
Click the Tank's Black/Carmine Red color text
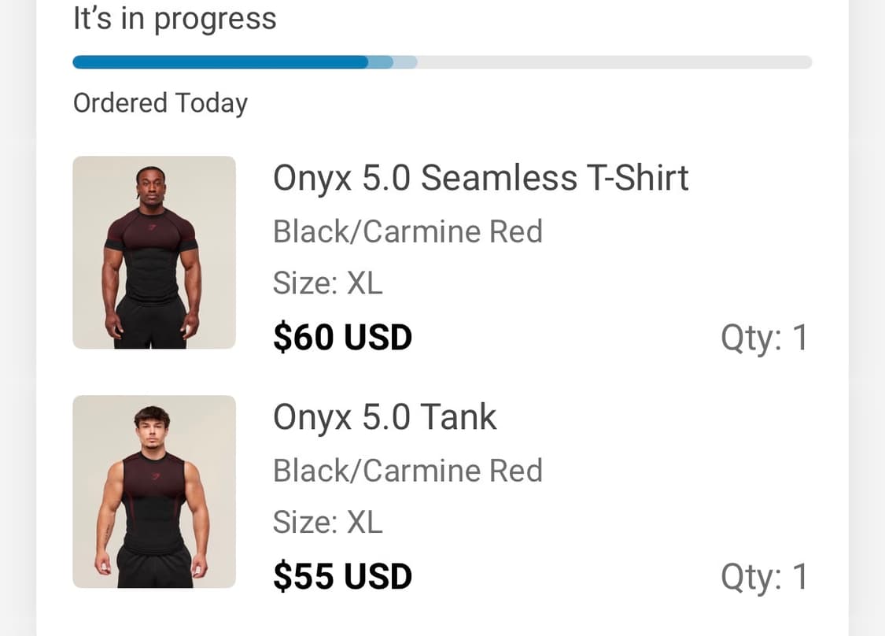click(x=407, y=471)
